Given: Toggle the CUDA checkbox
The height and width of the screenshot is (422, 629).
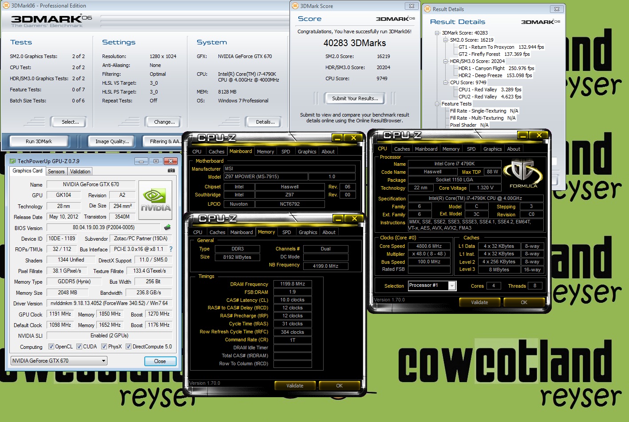Looking at the screenshot, I should [x=79, y=347].
